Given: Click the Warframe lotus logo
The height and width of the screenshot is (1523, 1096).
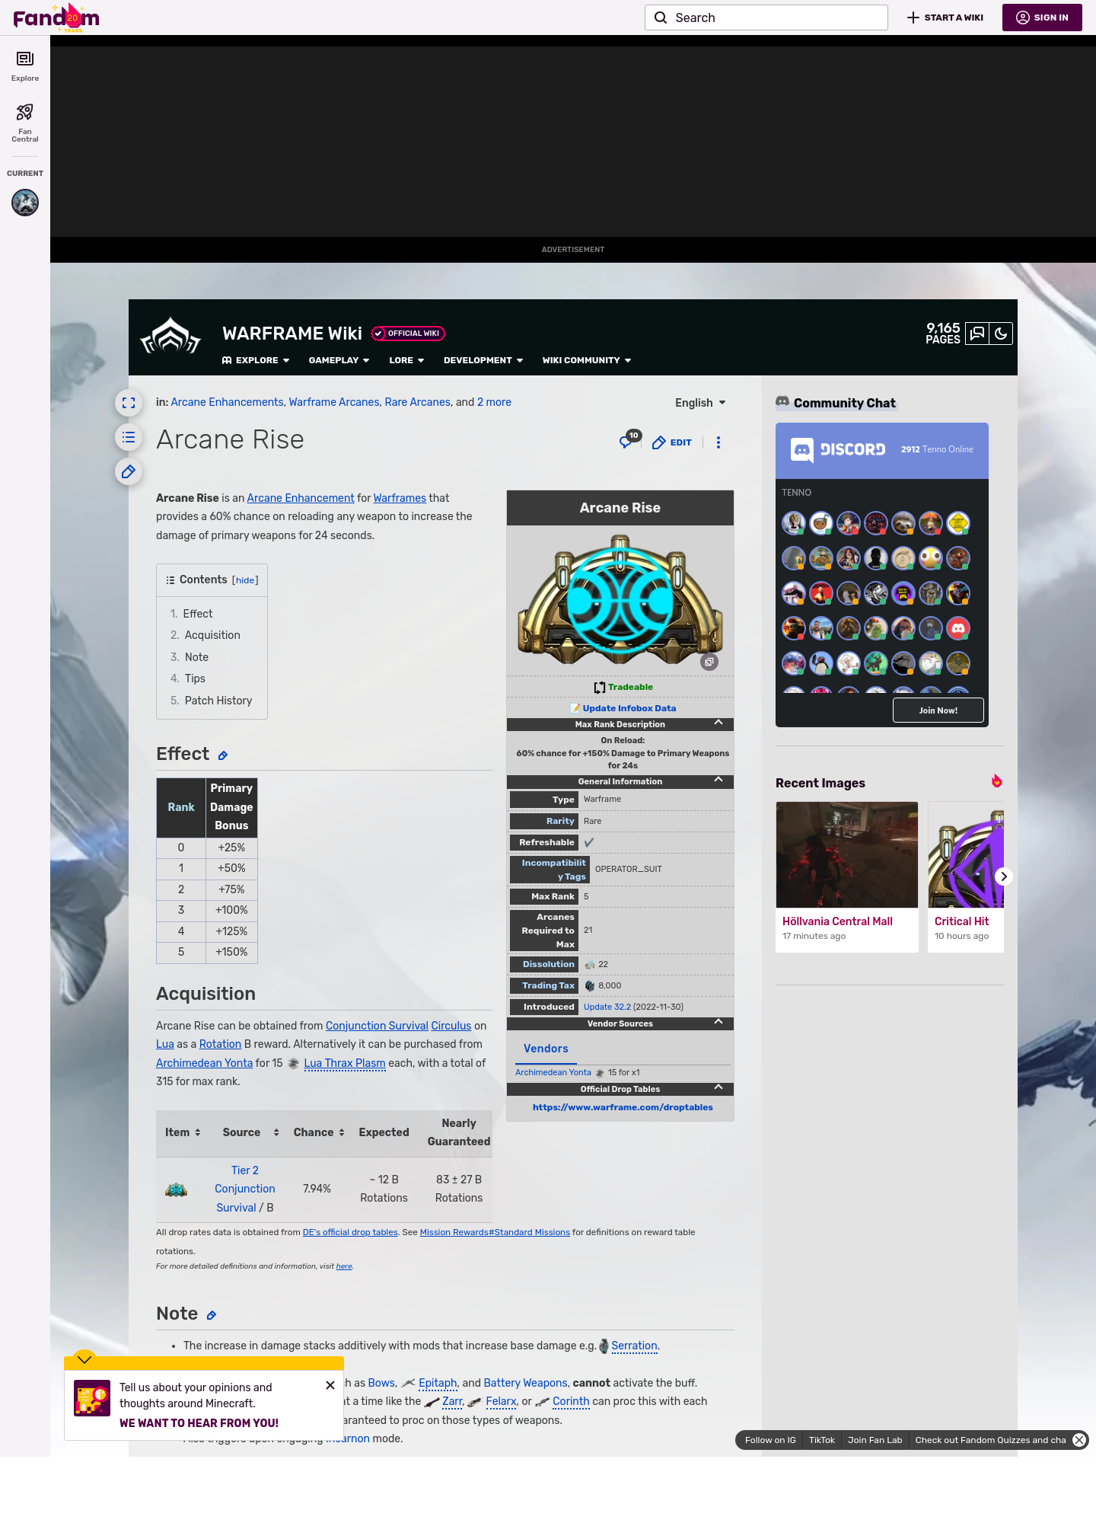Looking at the screenshot, I should 170,336.
